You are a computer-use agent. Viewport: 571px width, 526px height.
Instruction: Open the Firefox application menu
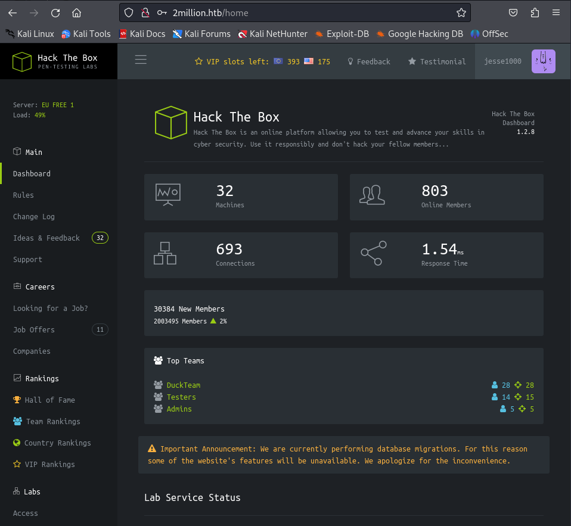556,13
